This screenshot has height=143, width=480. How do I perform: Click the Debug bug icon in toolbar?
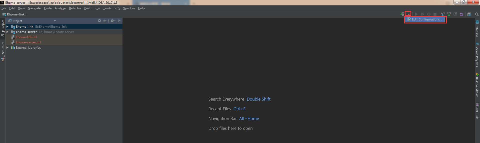pos(422,14)
